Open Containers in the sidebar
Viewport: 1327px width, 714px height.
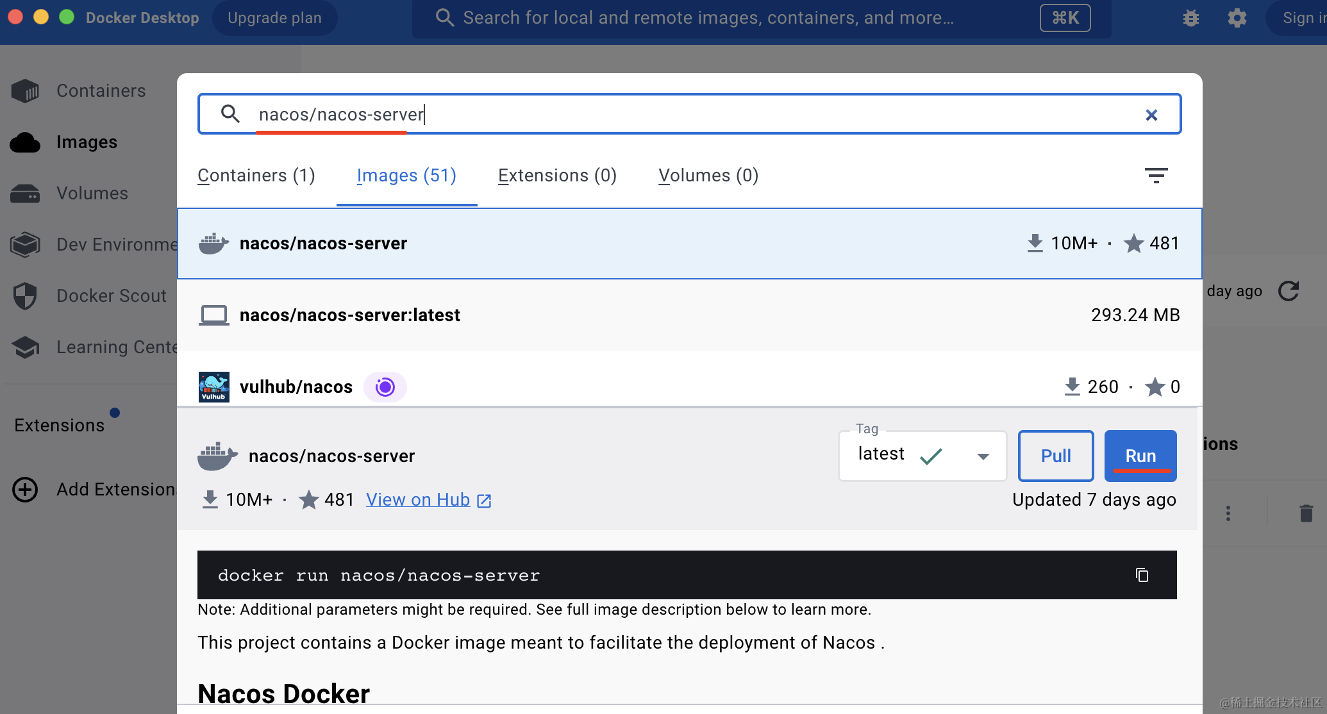(101, 91)
